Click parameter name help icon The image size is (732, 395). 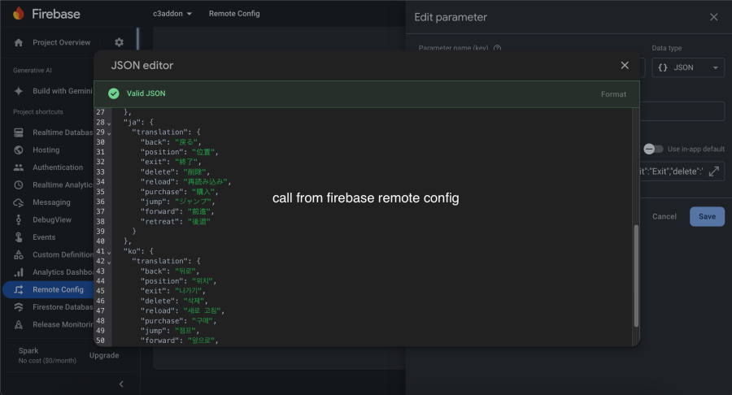497,48
